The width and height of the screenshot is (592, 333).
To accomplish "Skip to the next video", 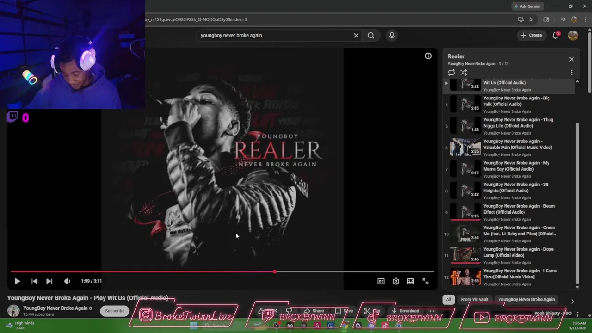I will coord(49,281).
